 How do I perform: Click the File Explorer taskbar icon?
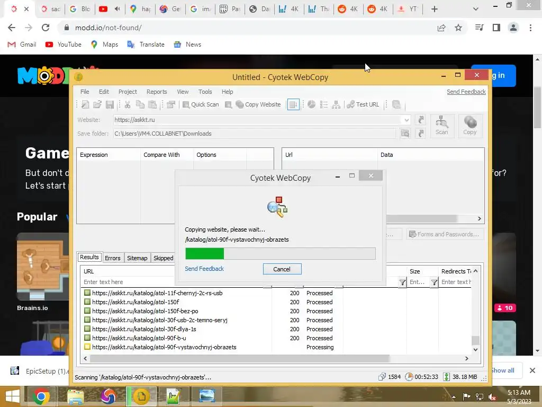coord(75,396)
